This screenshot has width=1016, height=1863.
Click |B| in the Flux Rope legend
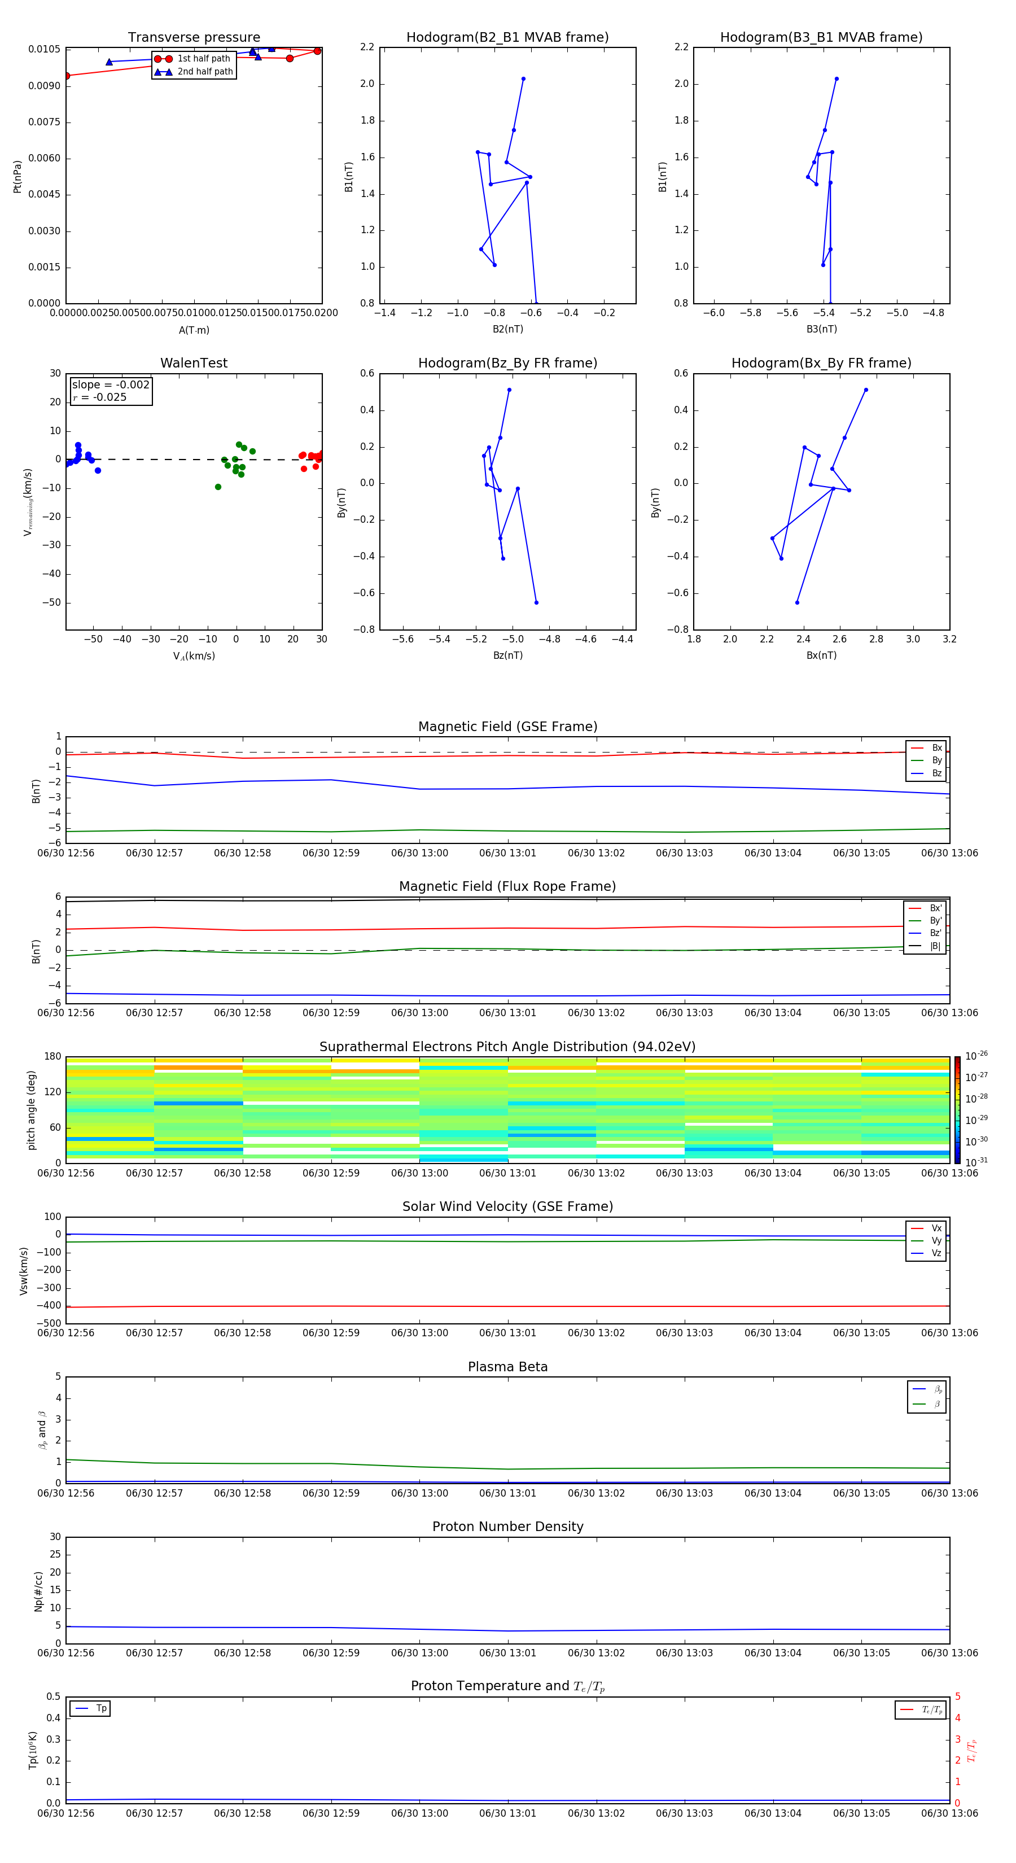925,946
